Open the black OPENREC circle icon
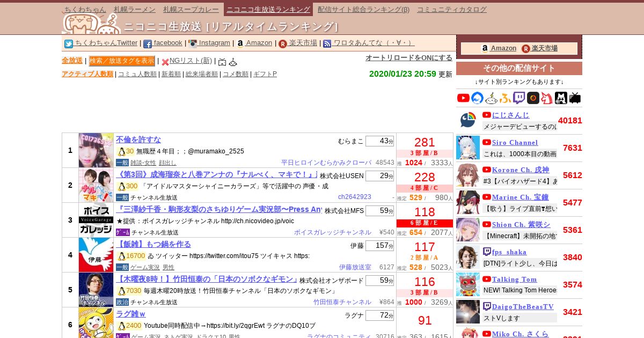644x338 pixels. [x=533, y=98]
